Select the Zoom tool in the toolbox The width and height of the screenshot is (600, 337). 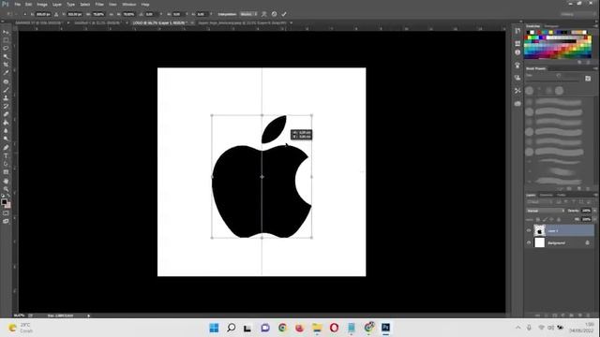tap(6, 189)
